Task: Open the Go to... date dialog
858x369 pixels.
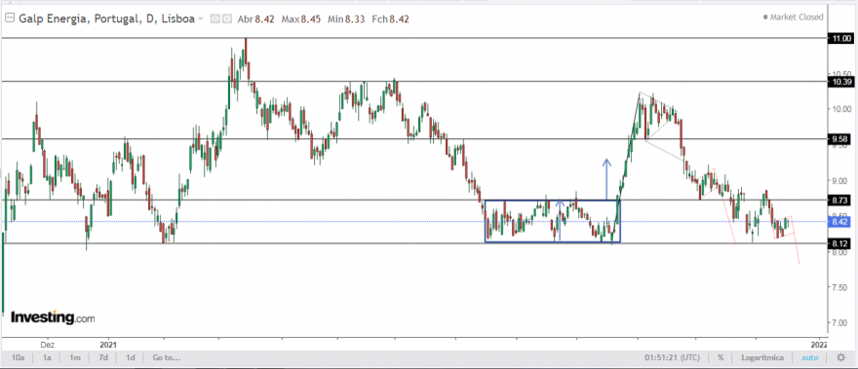Action: click(167, 358)
